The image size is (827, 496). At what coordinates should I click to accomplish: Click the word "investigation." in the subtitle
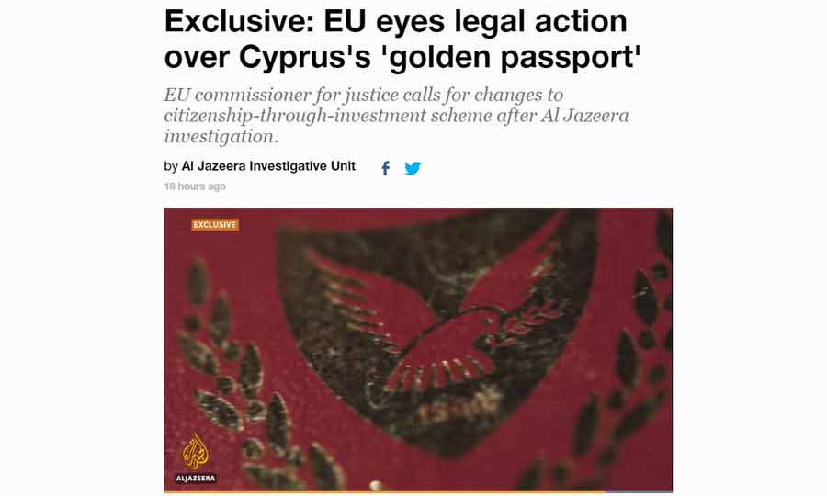pos(221,136)
